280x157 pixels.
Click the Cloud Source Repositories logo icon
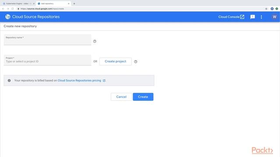tap(8, 17)
